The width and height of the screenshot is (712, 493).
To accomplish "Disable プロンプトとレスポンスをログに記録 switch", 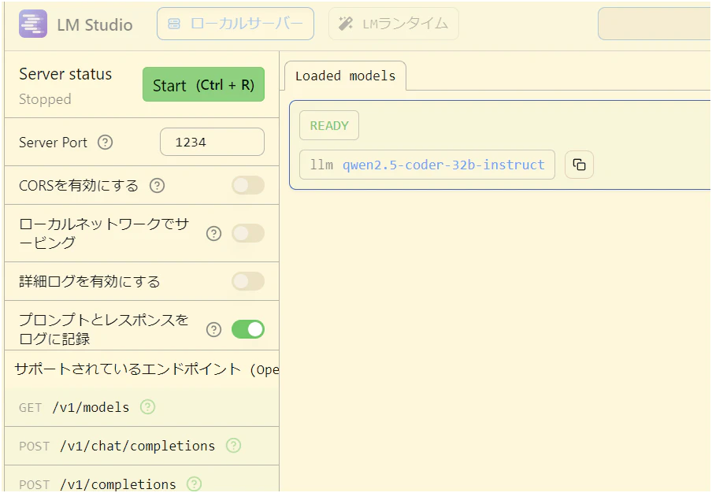I will tap(248, 329).
